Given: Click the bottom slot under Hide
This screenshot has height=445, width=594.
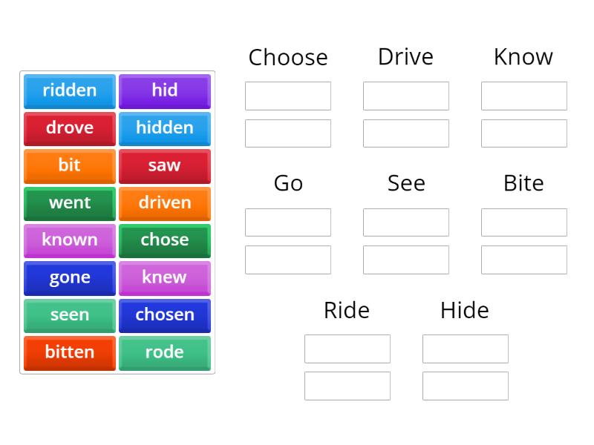Looking at the screenshot, I should point(465,386).
